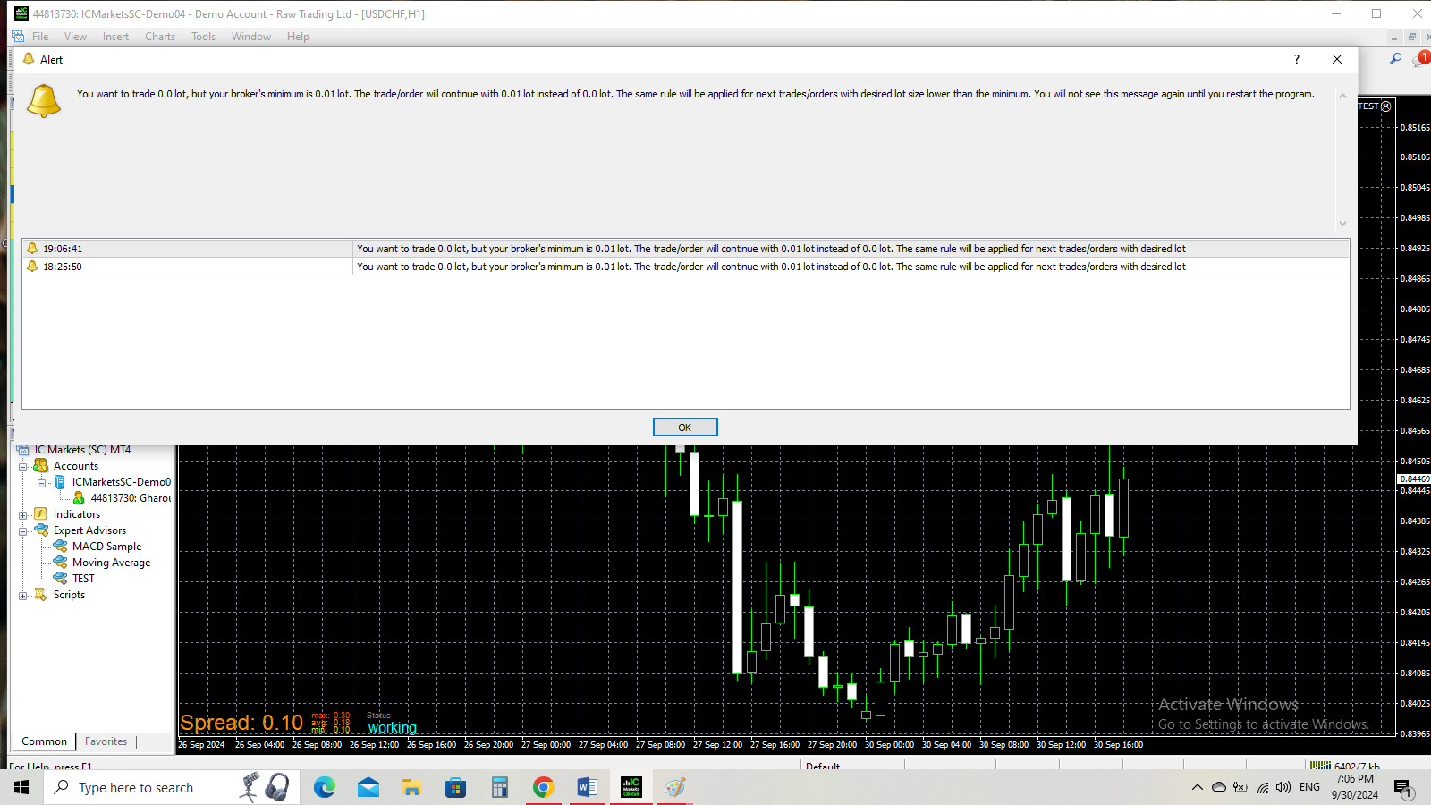Select Scripts in the Navigator tree
The image size is (1431, 805).
69,595
